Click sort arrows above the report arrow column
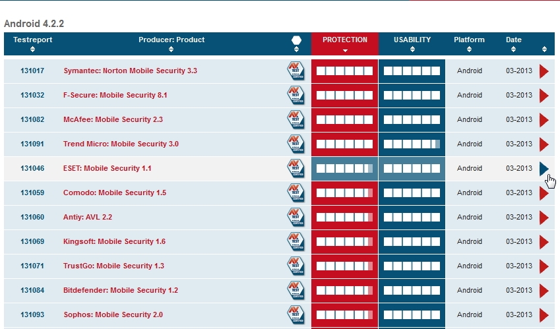 (x=544, y=49)
